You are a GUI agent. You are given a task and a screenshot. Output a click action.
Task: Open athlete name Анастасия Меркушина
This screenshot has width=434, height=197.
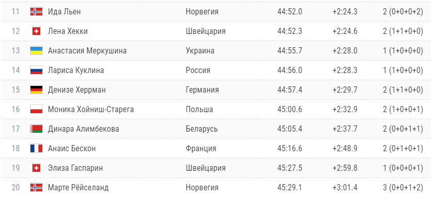[x=87, y=51]
